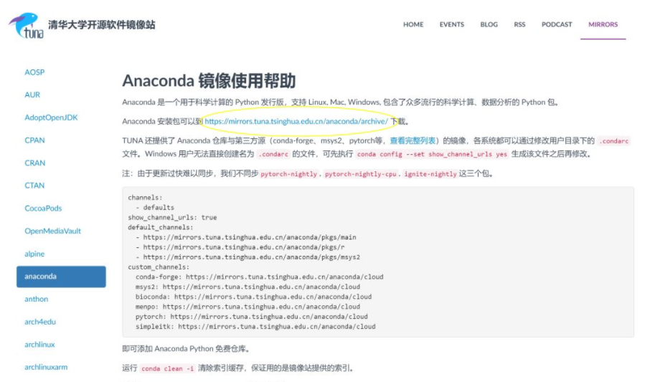Open the HOME navigation item
Viewport: 660px width, 382px height.
click(x=413, y=24)
